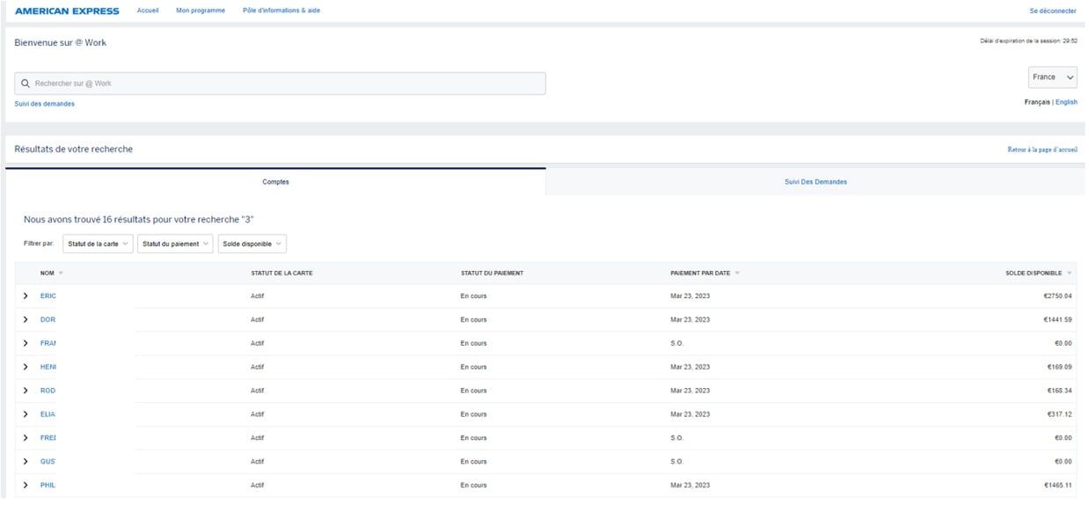Open the Statut de la carte filter
This screenshot has width=1089, height=512.
point(98,244)
